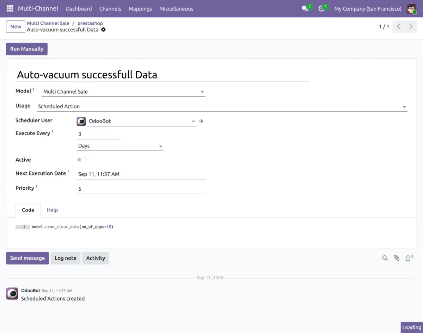Screen dimensions: 423x333
Task: Attach files with the paperclip icon
Action: [397, 258]
